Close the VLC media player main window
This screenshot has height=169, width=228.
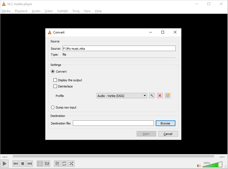click(221, 4)
